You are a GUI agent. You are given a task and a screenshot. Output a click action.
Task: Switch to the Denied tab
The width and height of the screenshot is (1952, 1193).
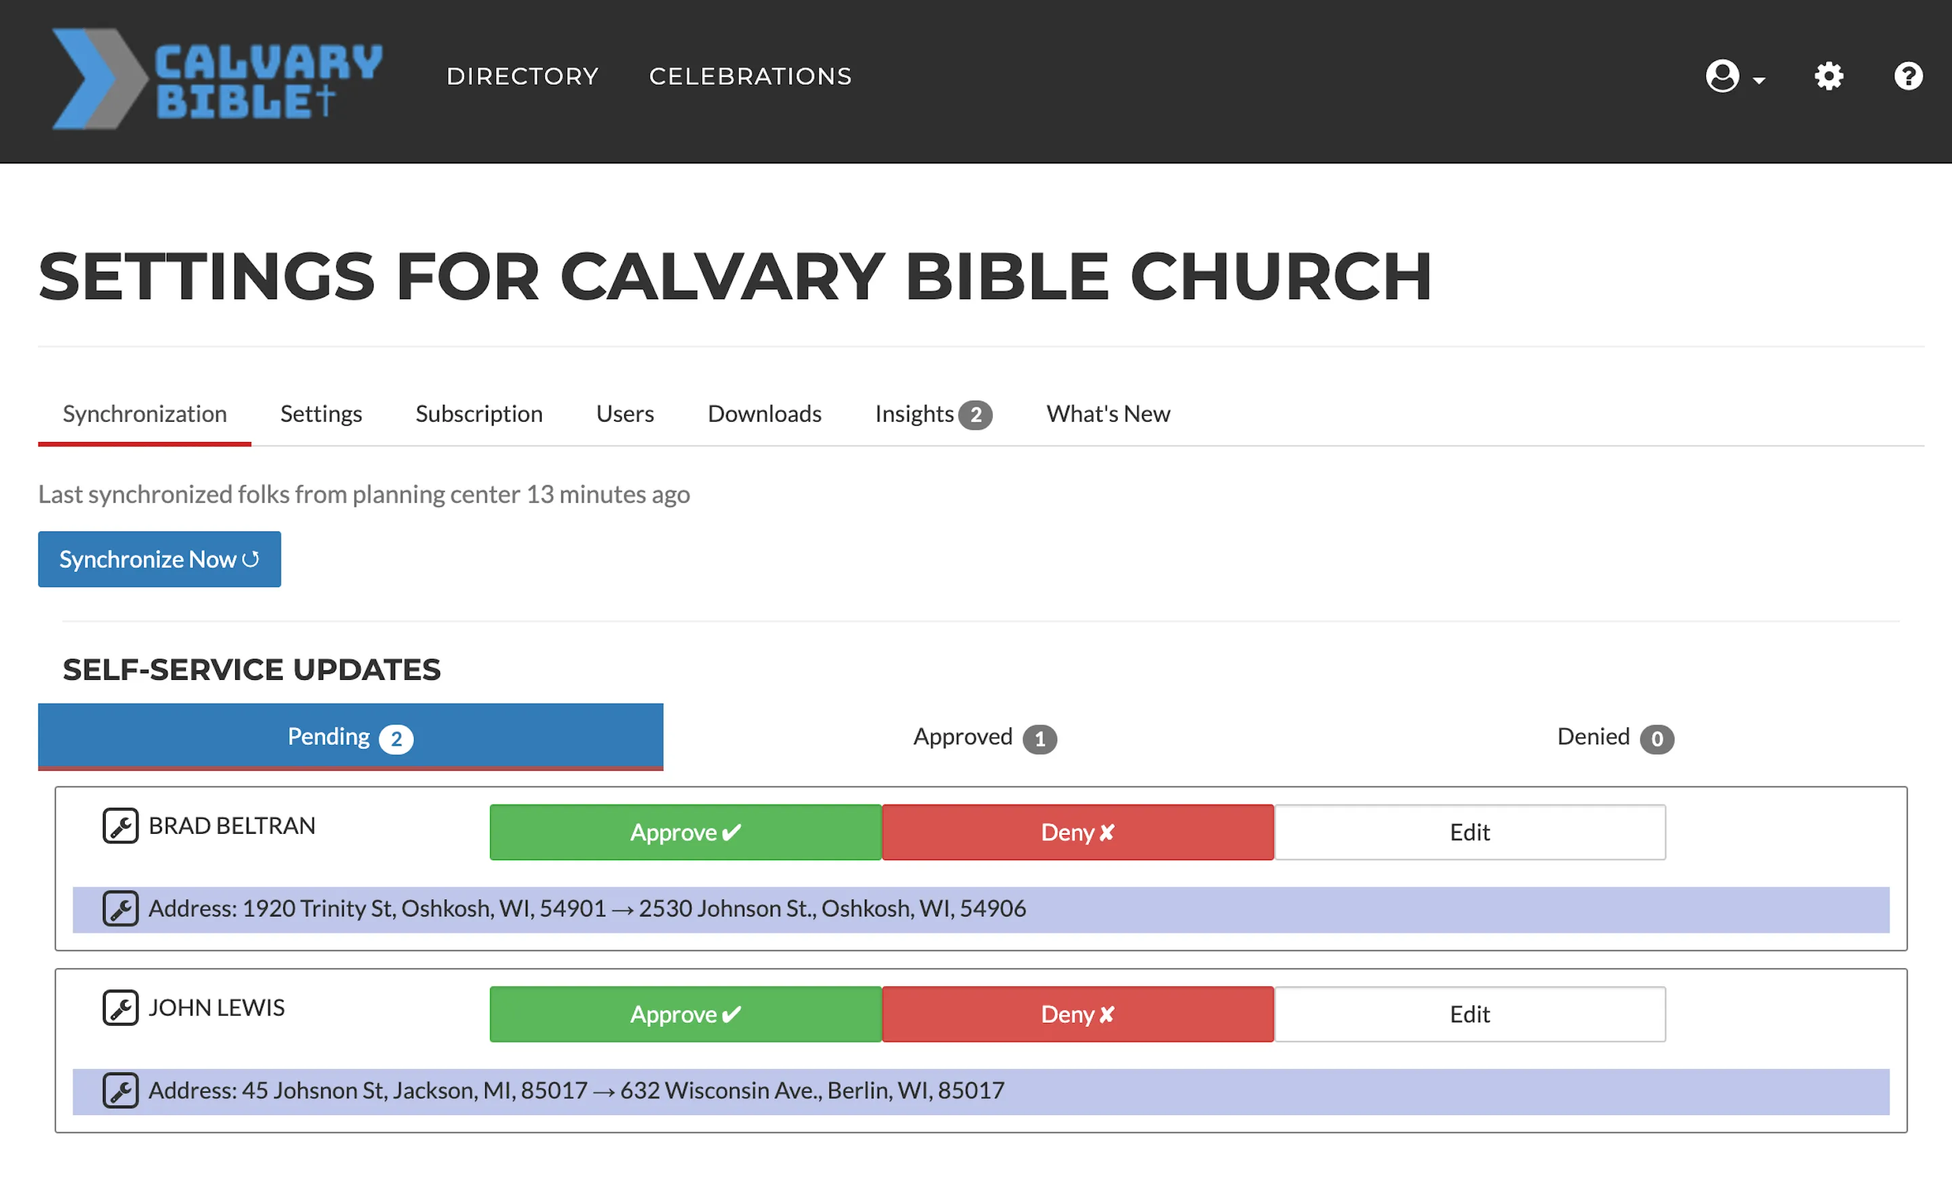[1614, 736]
